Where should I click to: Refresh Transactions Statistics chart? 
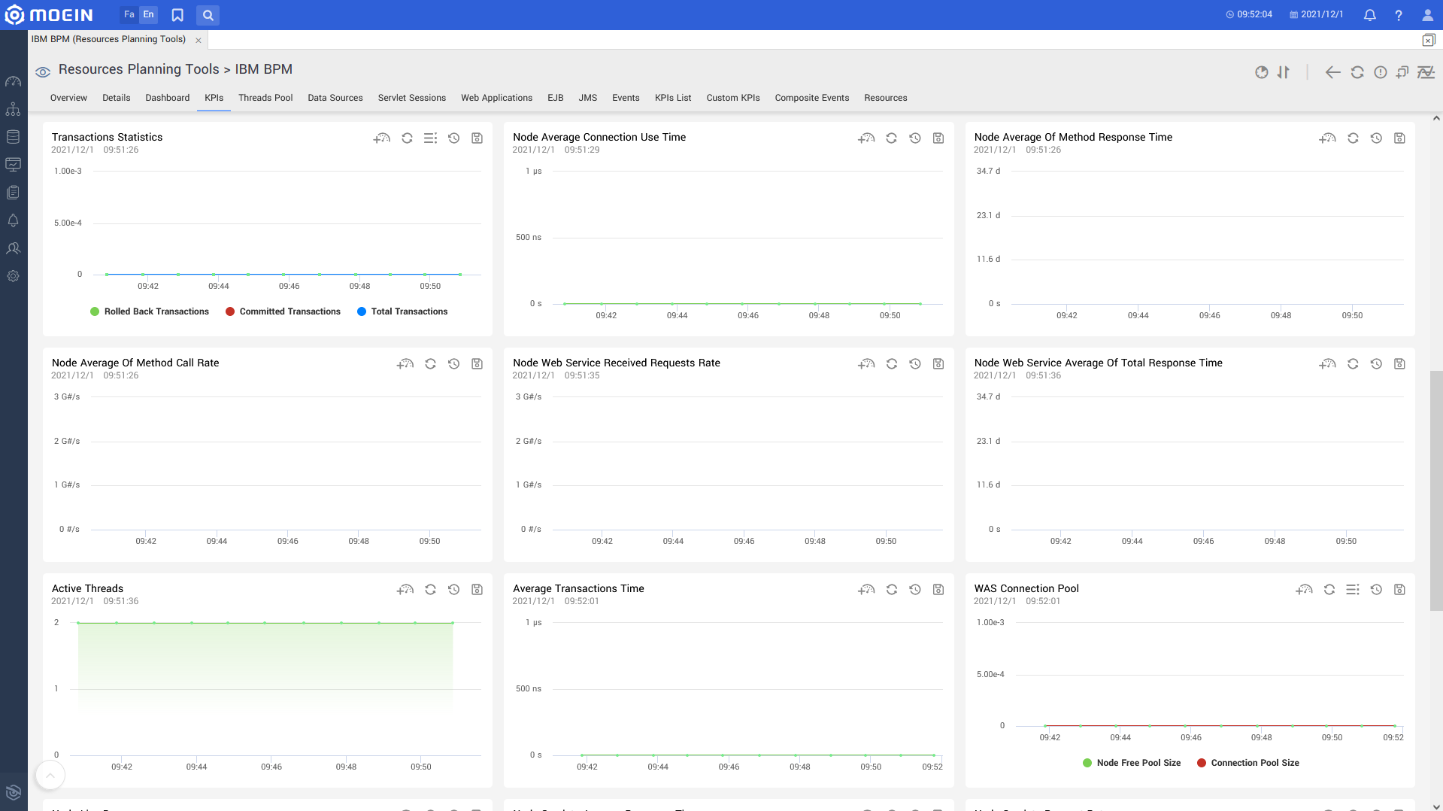pos(407,138)
